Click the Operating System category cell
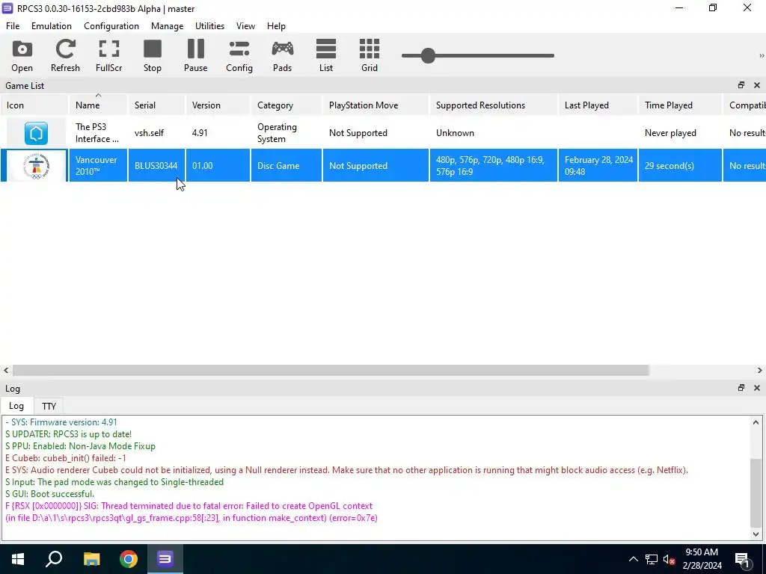Viewport: 766px width, 574px height. [x=287, y=133]
